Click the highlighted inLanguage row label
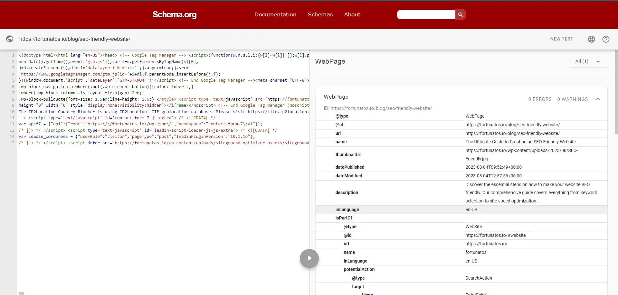618x295 pixels. pyautogui.click(x=347, y=210)
